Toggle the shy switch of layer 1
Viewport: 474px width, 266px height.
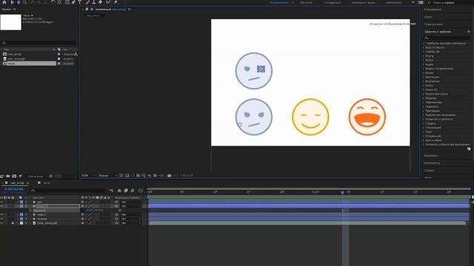tap(82, 202)
